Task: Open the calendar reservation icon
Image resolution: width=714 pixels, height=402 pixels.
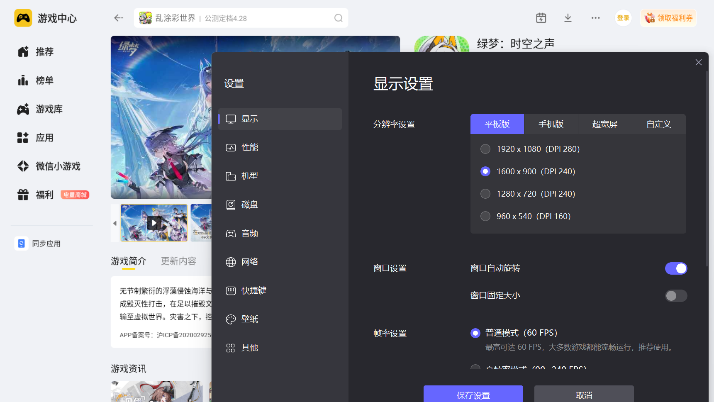Action: (541, 18)
